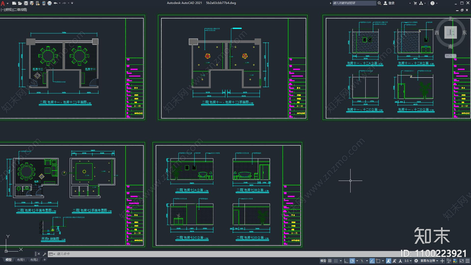The width and height of the screenshot is (471, 265).
Task: Click Save to Web & Mobile icon
Action: (44, 3)
